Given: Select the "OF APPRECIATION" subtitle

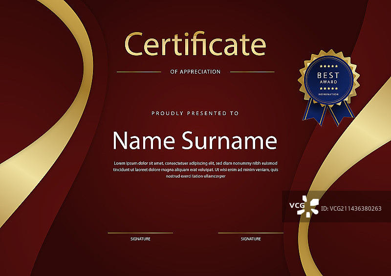Looking at the screenshot, I should (195, 72).
